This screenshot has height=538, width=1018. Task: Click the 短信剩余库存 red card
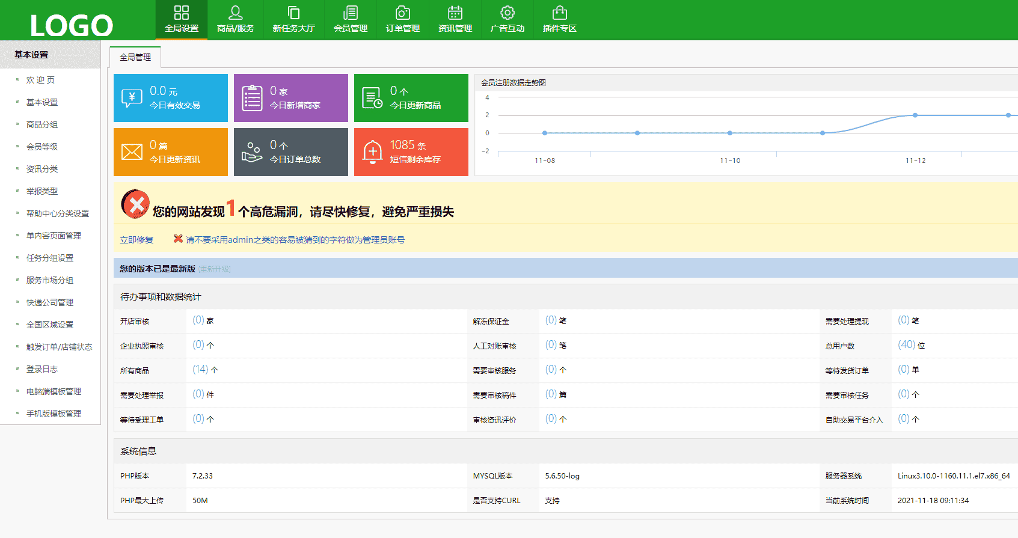tap(411, 152)
